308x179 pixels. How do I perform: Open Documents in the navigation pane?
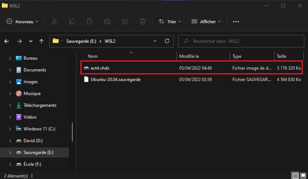pyautogui.click(x=35, y=70)
